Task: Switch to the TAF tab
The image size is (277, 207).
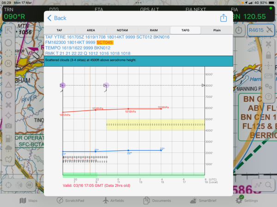Action: click(x=60, y=30)
